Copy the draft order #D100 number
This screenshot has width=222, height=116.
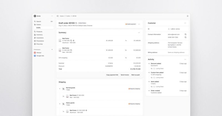coord(76,23)
